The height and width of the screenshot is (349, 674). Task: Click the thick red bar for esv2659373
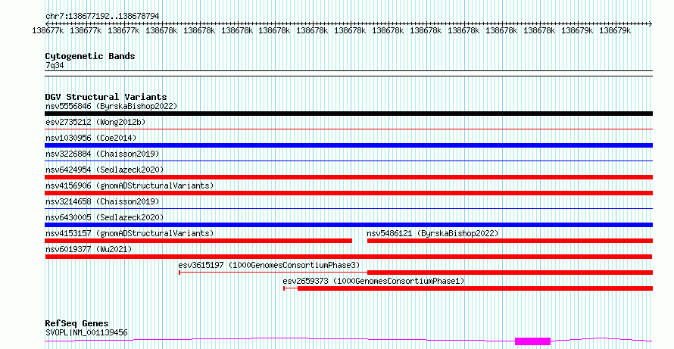pos(475,288)
